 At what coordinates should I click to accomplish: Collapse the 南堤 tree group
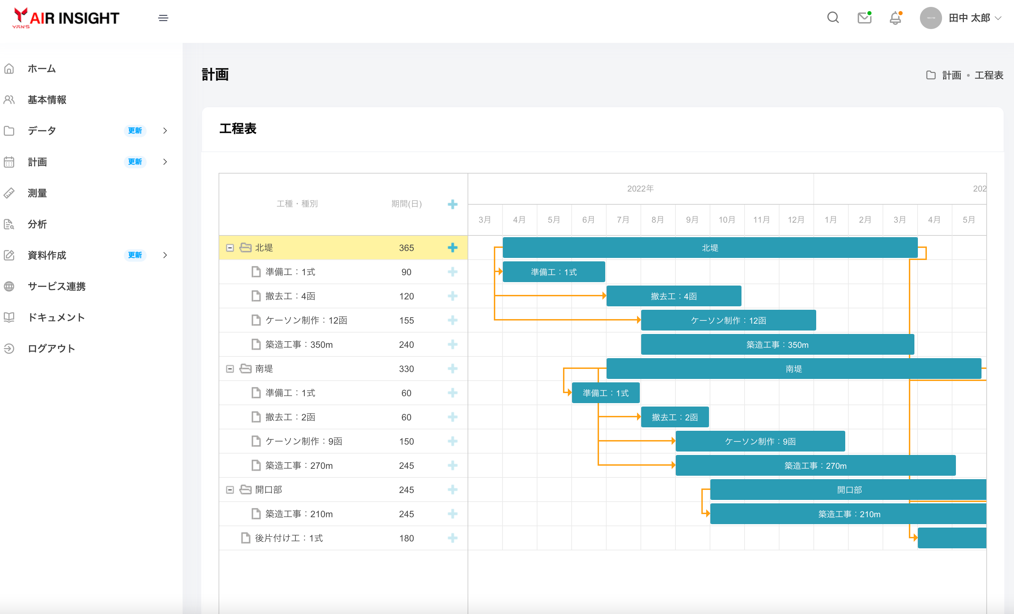[x=230, y=369]
